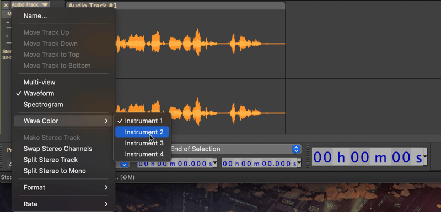Open the Wave Color submenu
The height and width of the screenshot is (212, 441).
pyautogui.click(x=63, y=121)
